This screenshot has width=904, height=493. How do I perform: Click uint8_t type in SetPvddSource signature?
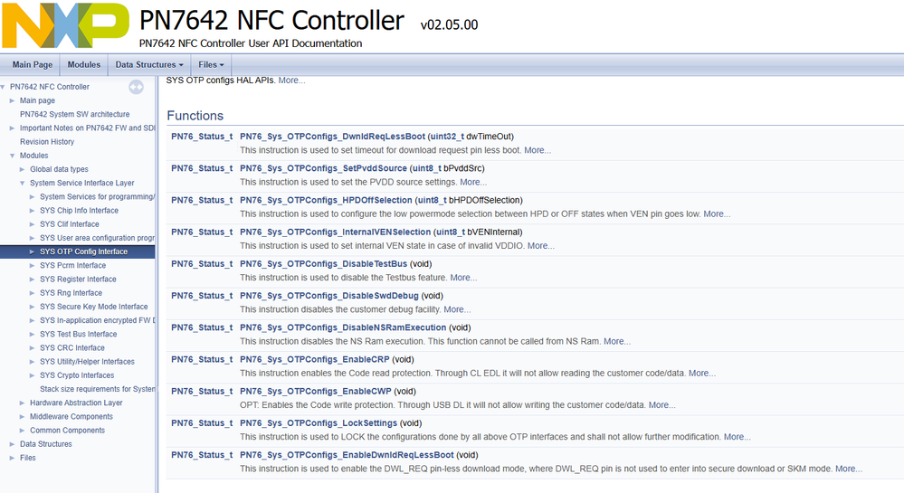pyautogui.click(x=426, y=168)
